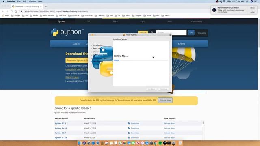The height and width of the screenshot is (146, 260).
Task: Open the BootStrap bookmarks folder
Action: click(87, 15)
